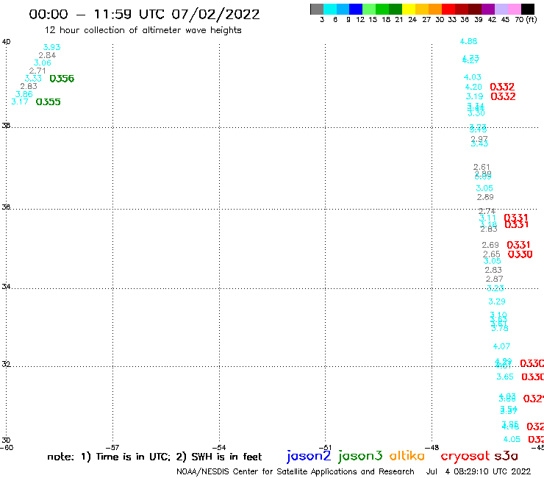Click wave height value 3.33

click(x=33, y=79)
